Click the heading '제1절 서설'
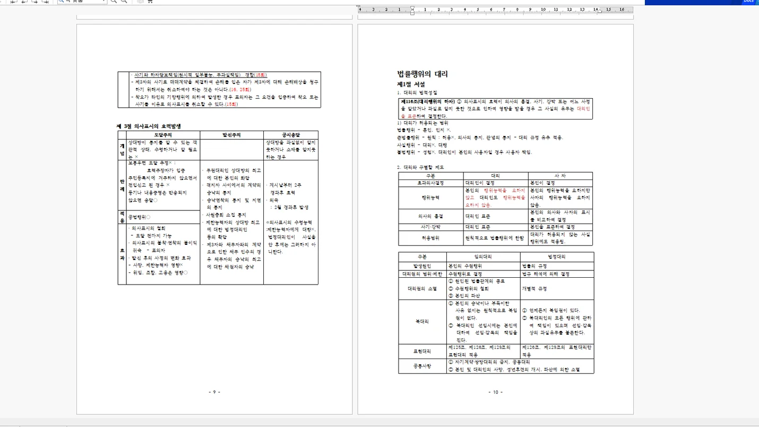The width and height of the screenshot is (759, 427). pyautogui.click(x=411, y=84)
